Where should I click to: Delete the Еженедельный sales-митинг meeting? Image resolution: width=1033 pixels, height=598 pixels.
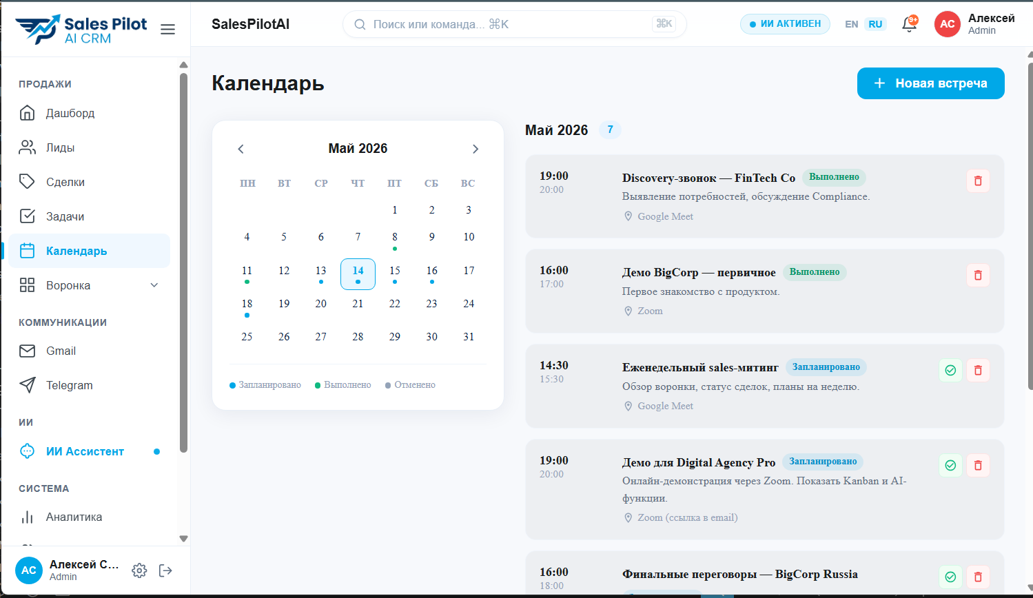(x=978, y=371)
